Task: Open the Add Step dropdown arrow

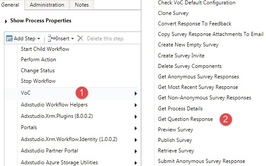Action: tap(39, 39)
